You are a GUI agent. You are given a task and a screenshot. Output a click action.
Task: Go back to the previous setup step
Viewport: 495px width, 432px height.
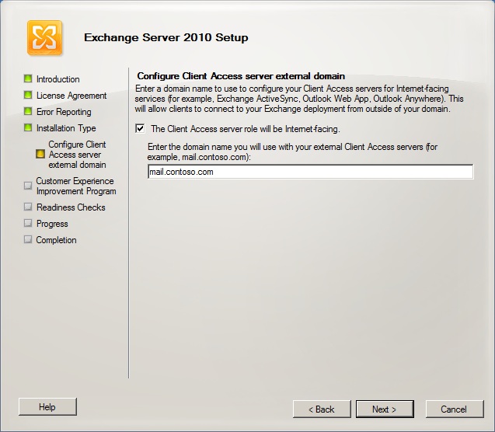322,409
